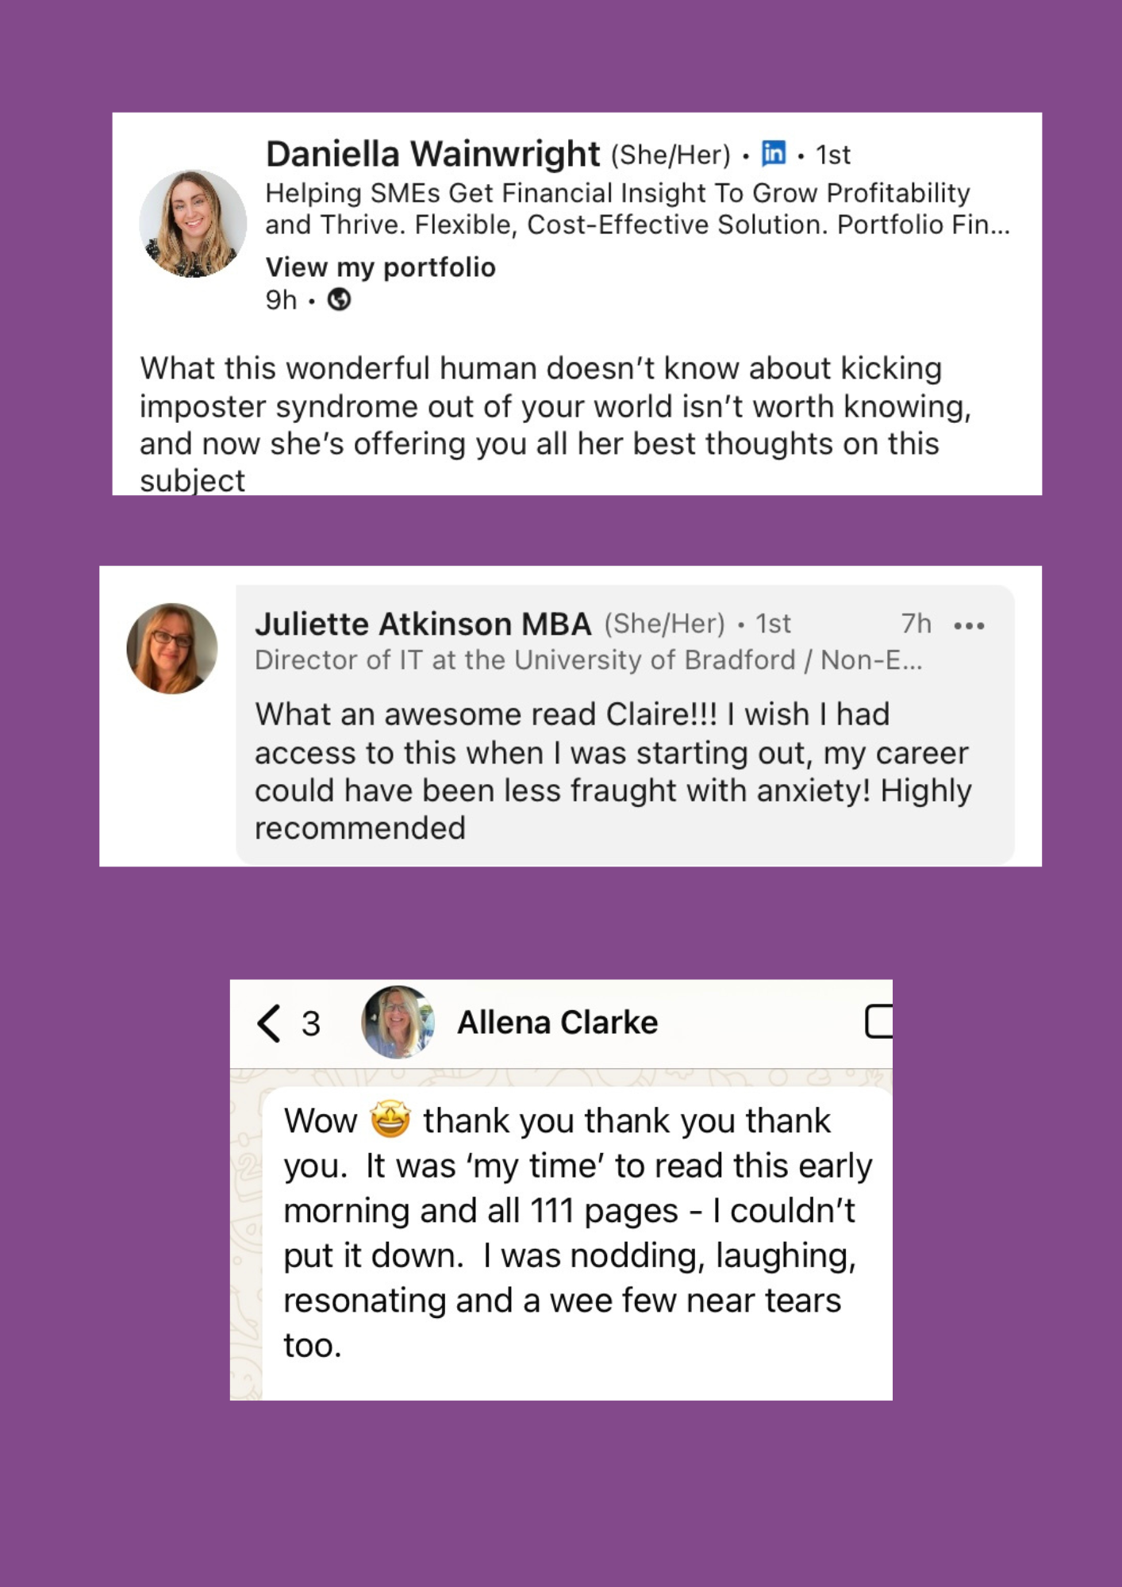Click the globe visibility icon next to 9h
Image resolution: width=1122 pixels, height=1587 pixels.
339,300
